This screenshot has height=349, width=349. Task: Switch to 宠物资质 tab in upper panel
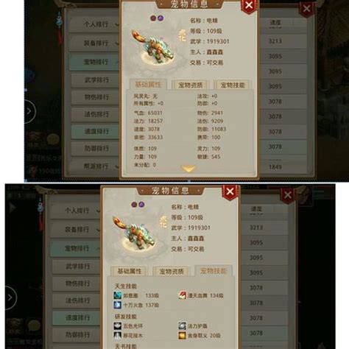click(x=190, y=85)
